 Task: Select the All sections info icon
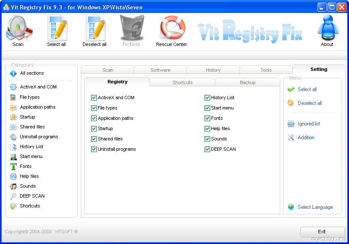click(x=13, y=73)
